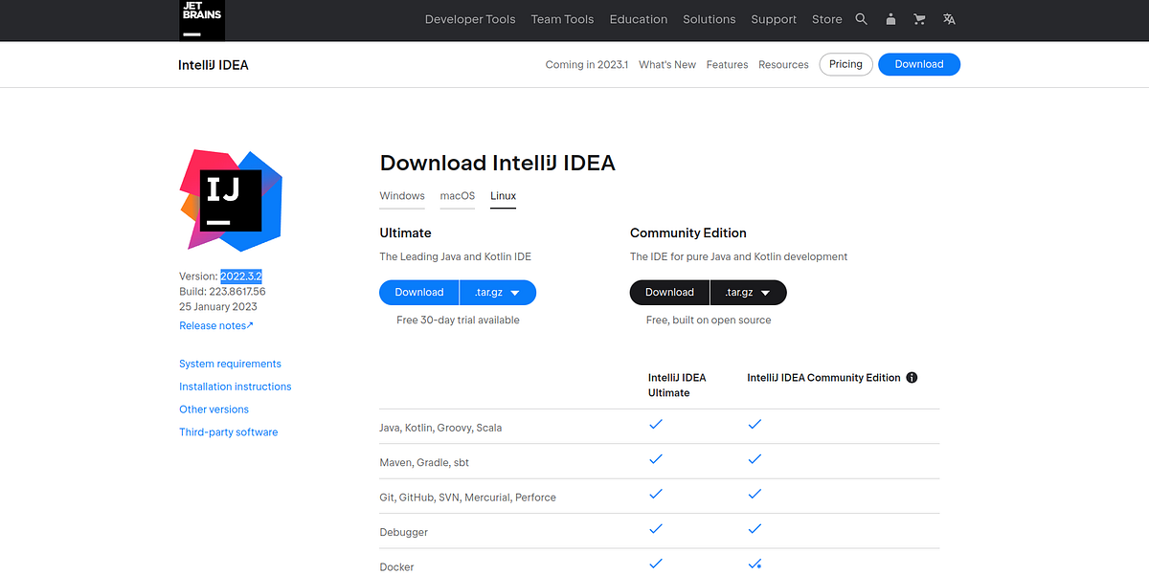Open the shopping cart icon
The image size is (1149, 575).
point(919,18)
